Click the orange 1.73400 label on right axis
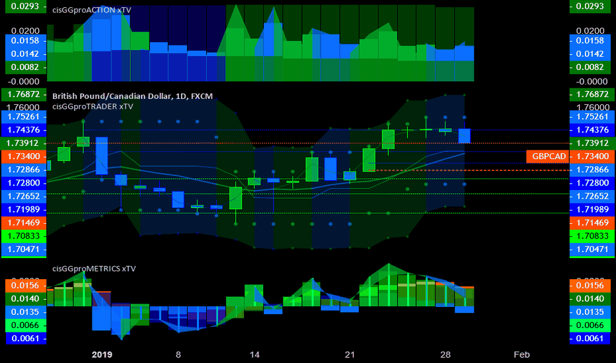 tap(592, 156)
